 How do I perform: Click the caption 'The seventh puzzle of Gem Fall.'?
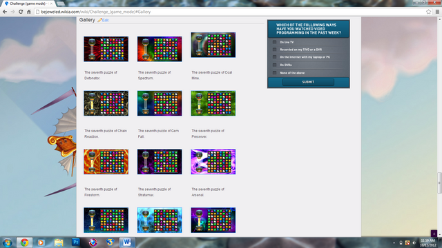click(x=158, y=134)
